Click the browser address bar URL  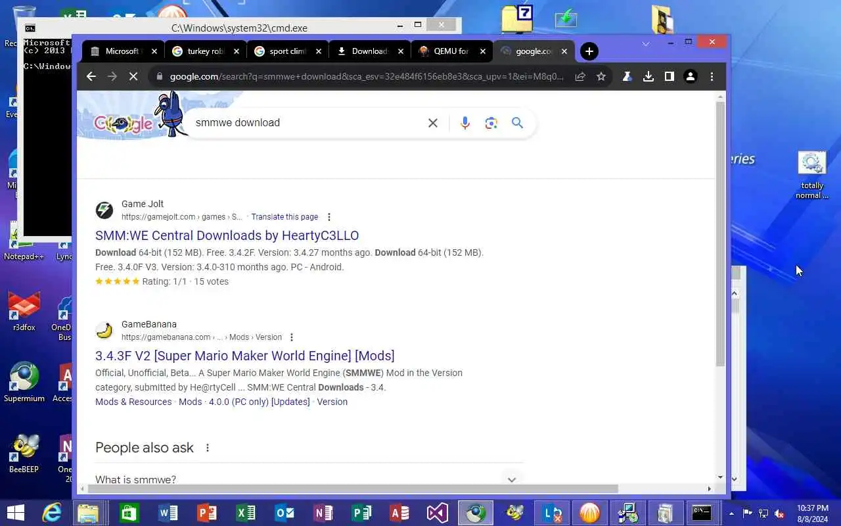coord(367,76)
